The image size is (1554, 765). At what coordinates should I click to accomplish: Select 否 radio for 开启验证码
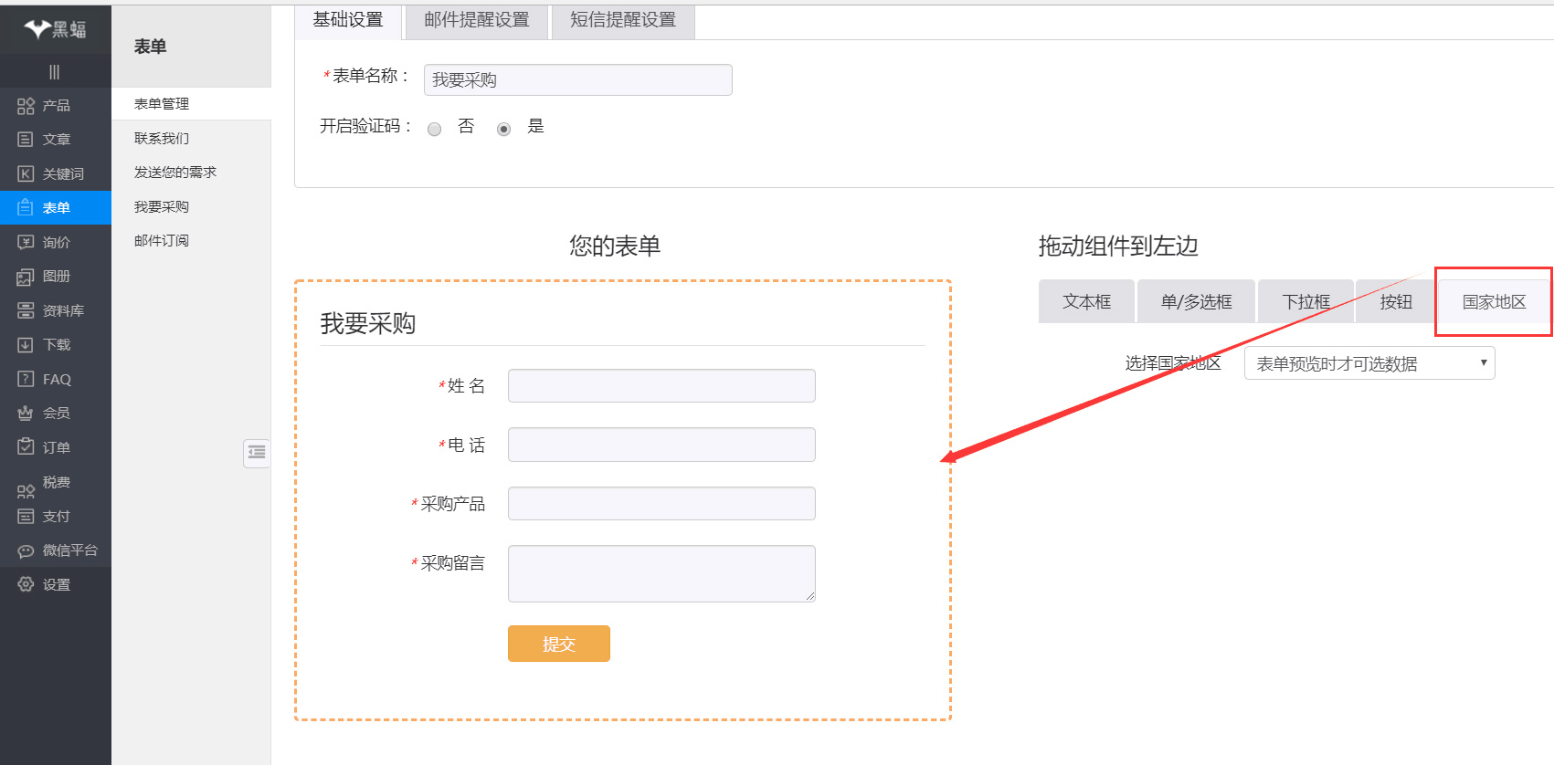click(x=435, y=129)
